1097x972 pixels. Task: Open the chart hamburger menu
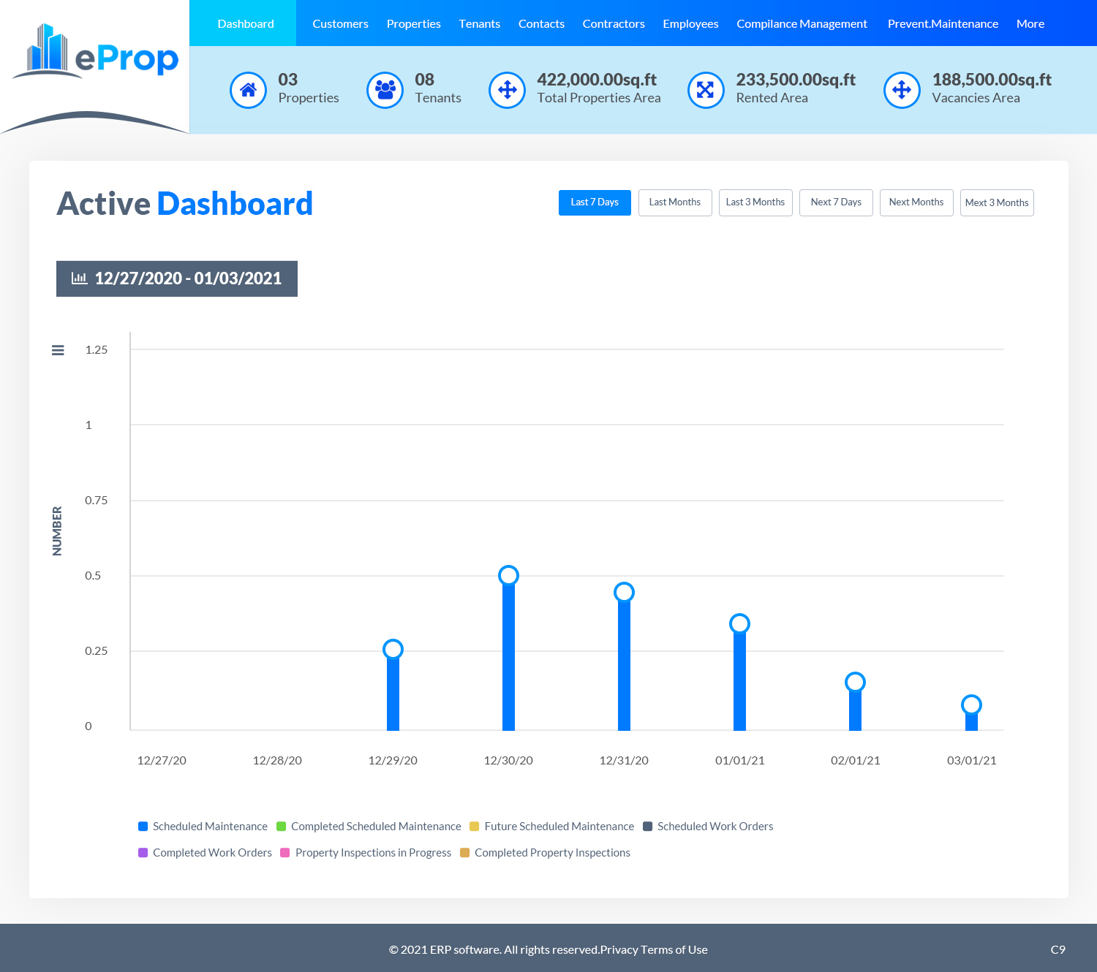coord(59,350)
